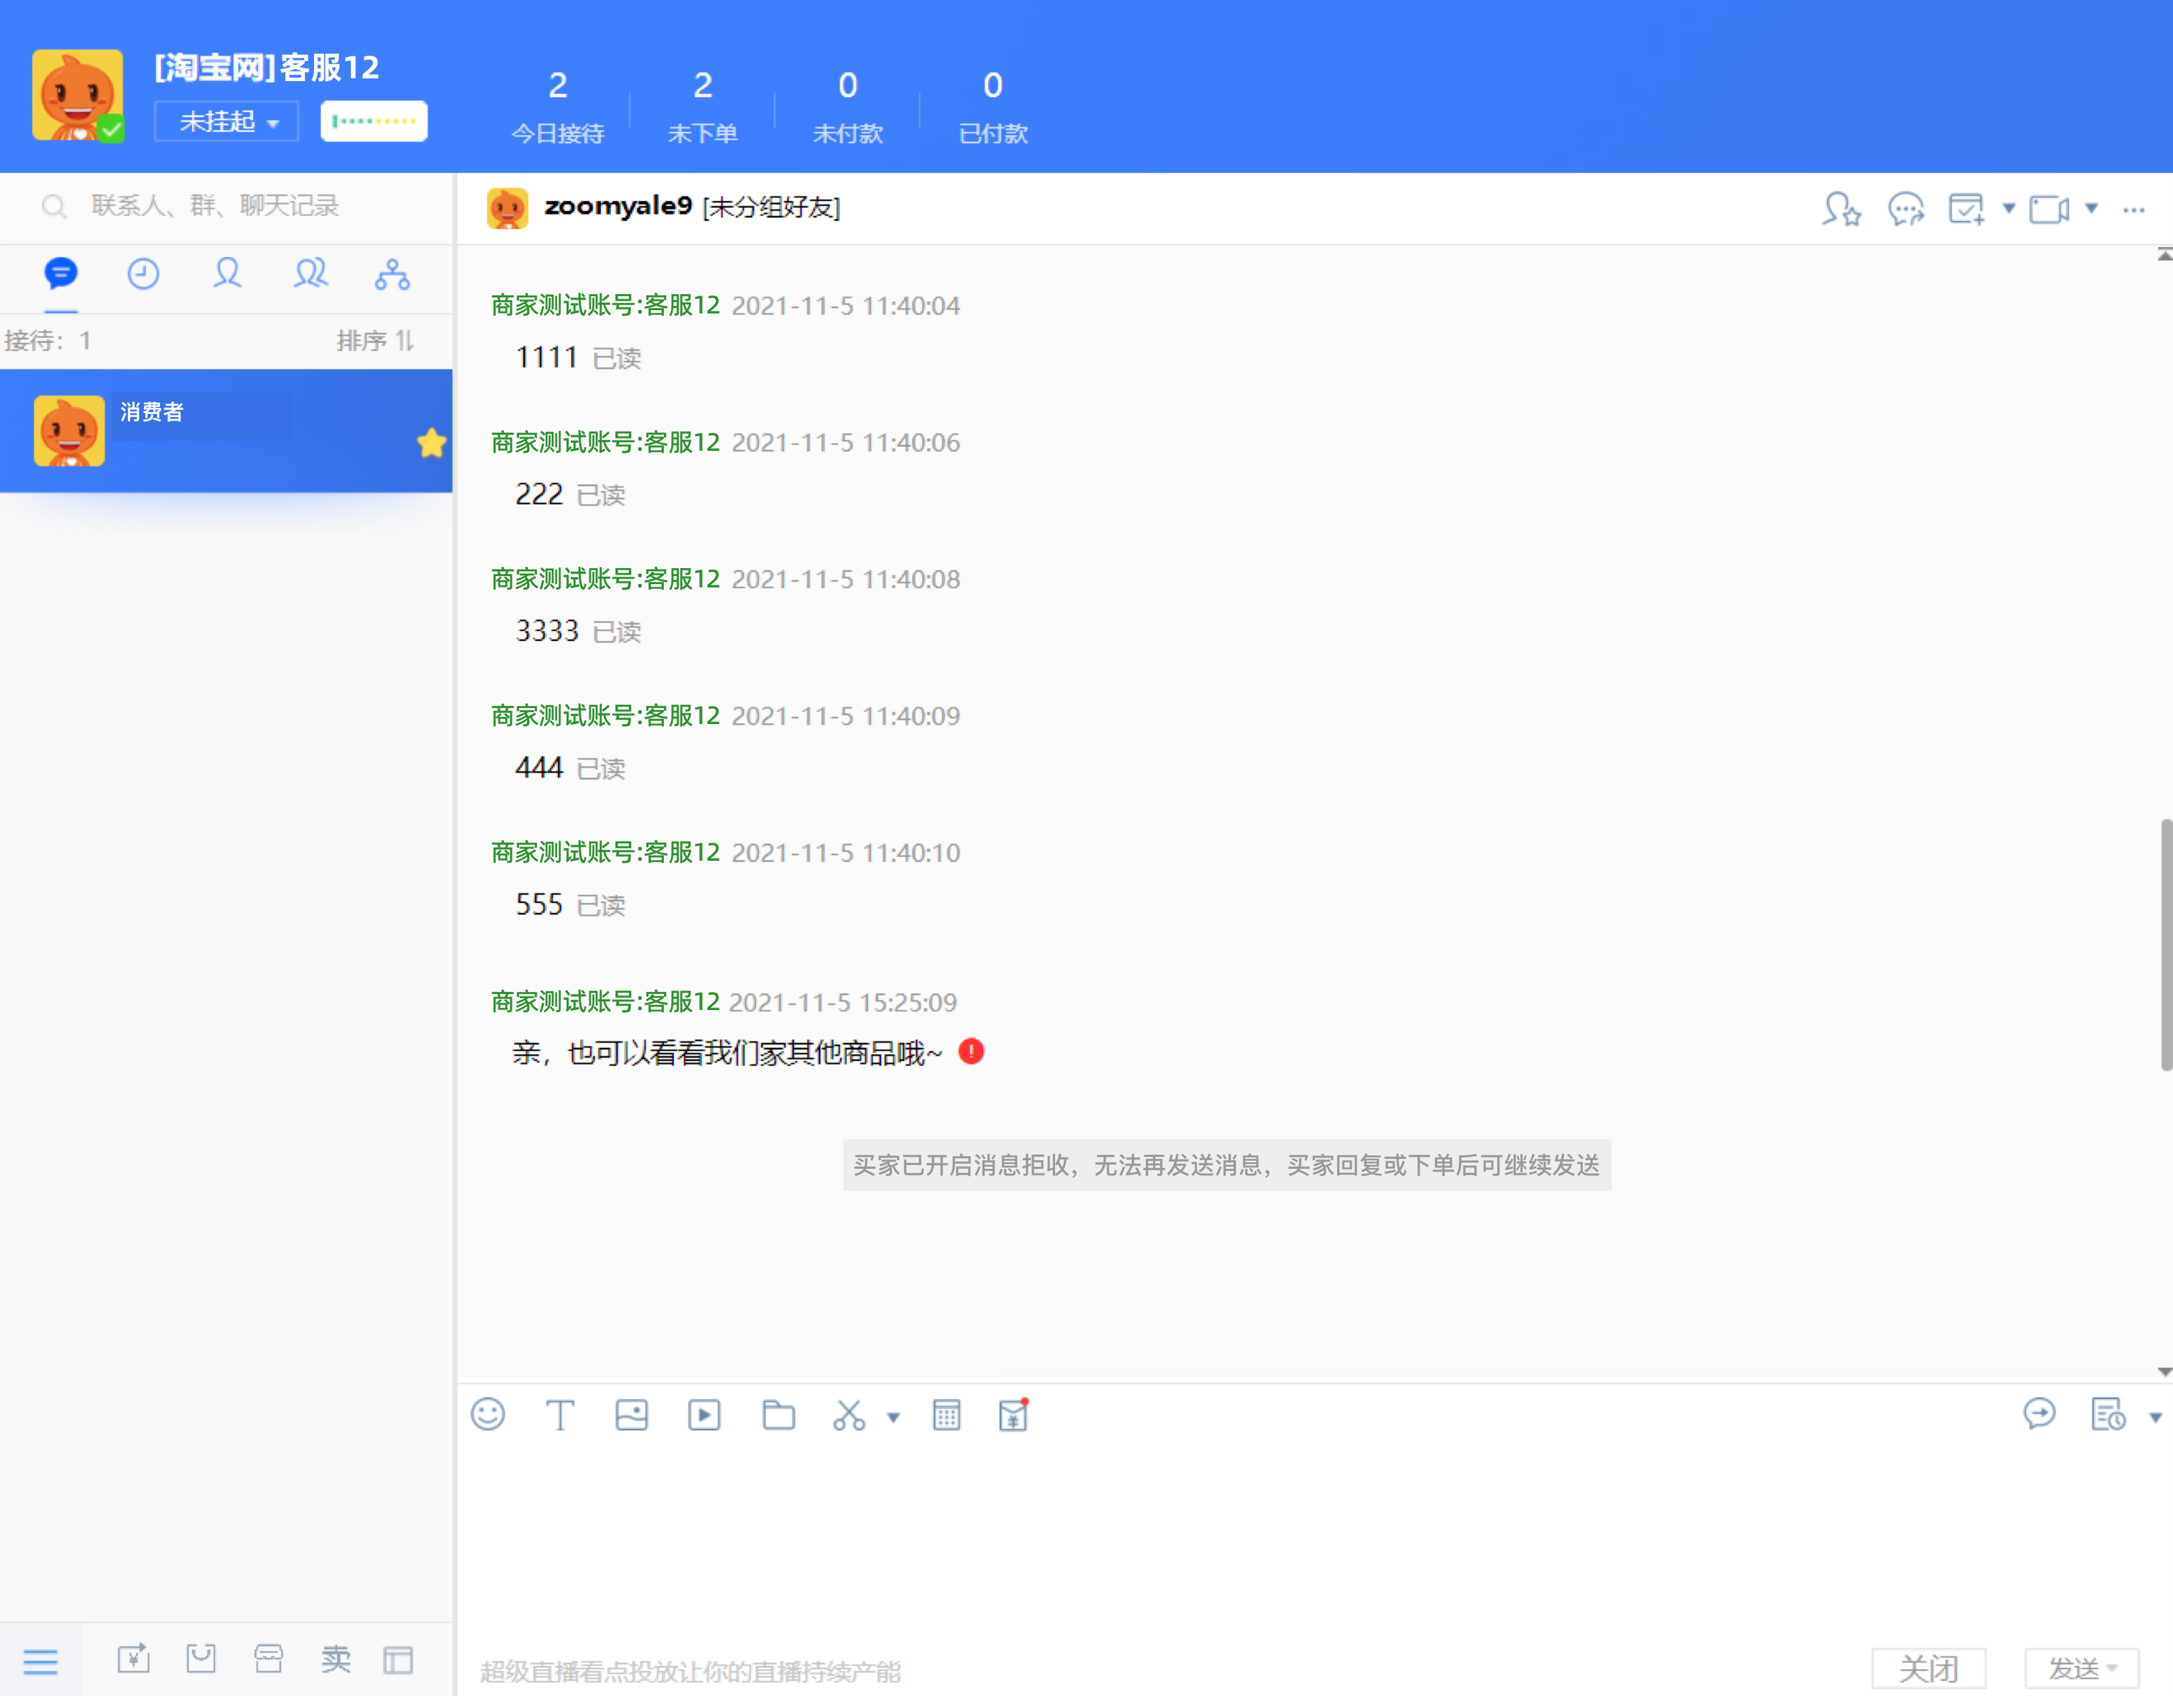
Task: Expand the 发送 send options dropdown
Action: click(x=2111, y=1668)
